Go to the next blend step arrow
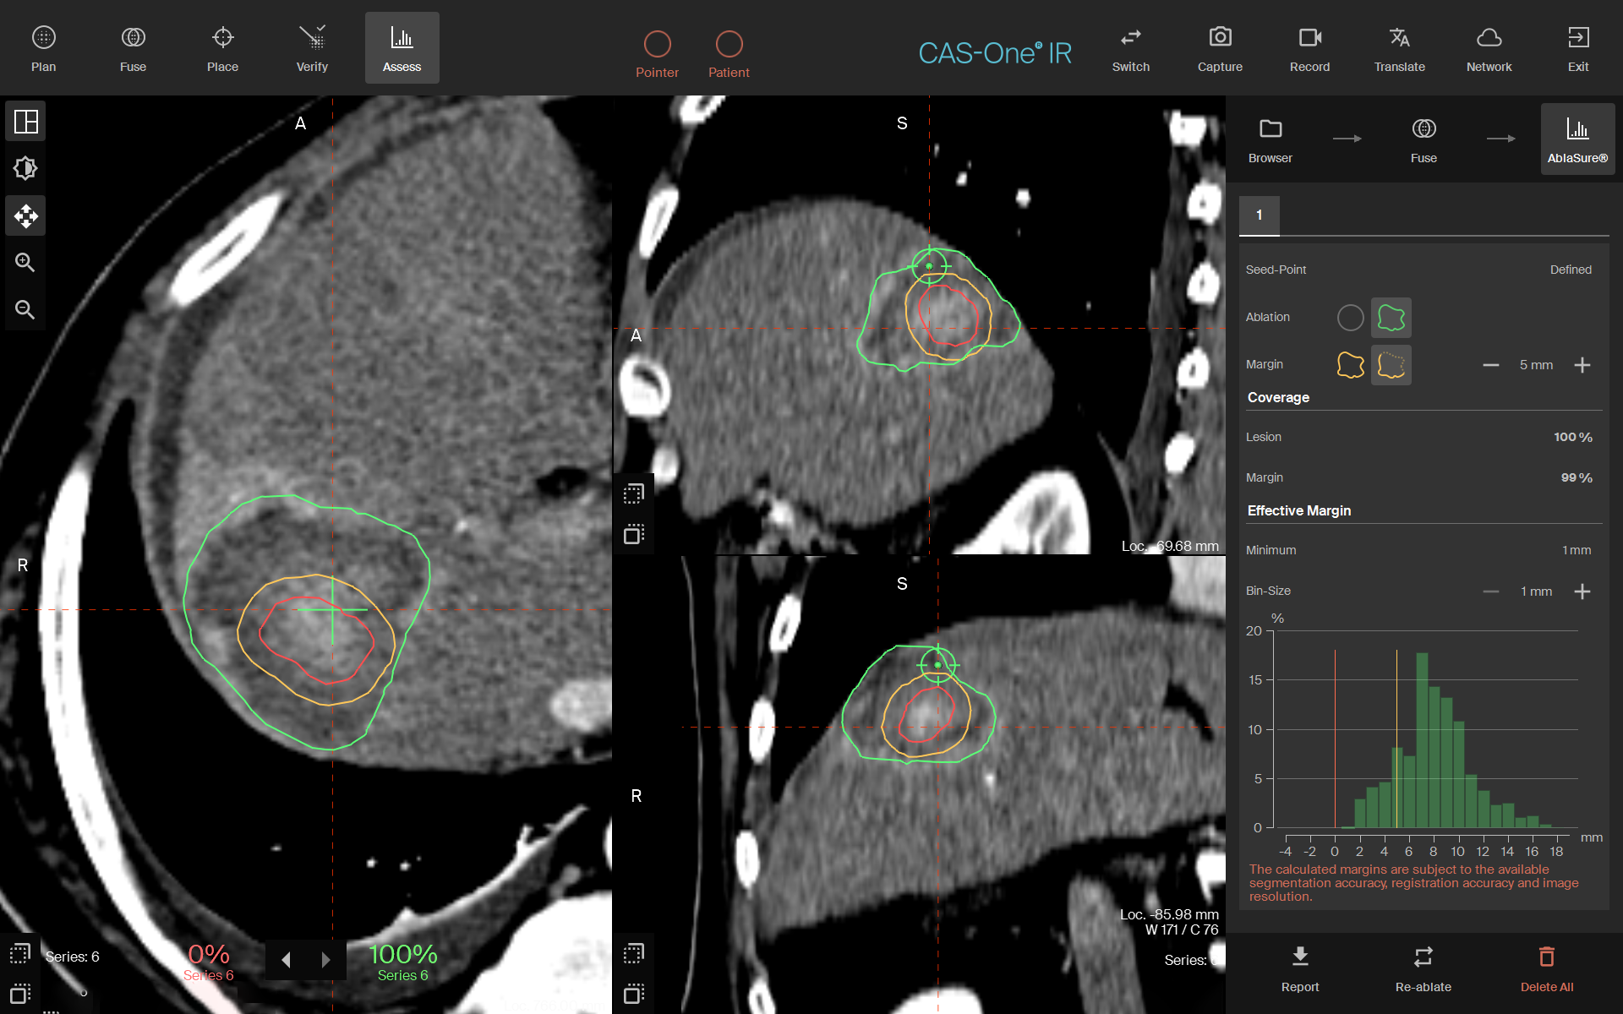Screen dimensions: 1623x1014 [326, 960]
